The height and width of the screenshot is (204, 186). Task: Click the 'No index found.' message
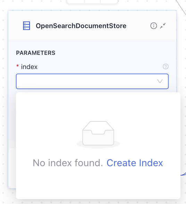68,163
